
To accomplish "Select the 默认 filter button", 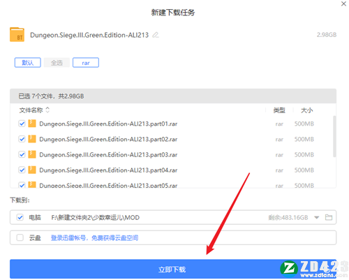I will (28, 63).
